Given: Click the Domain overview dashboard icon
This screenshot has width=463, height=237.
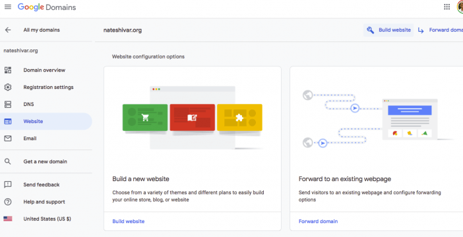Looking at the screenshot, I should click(8, 70).
